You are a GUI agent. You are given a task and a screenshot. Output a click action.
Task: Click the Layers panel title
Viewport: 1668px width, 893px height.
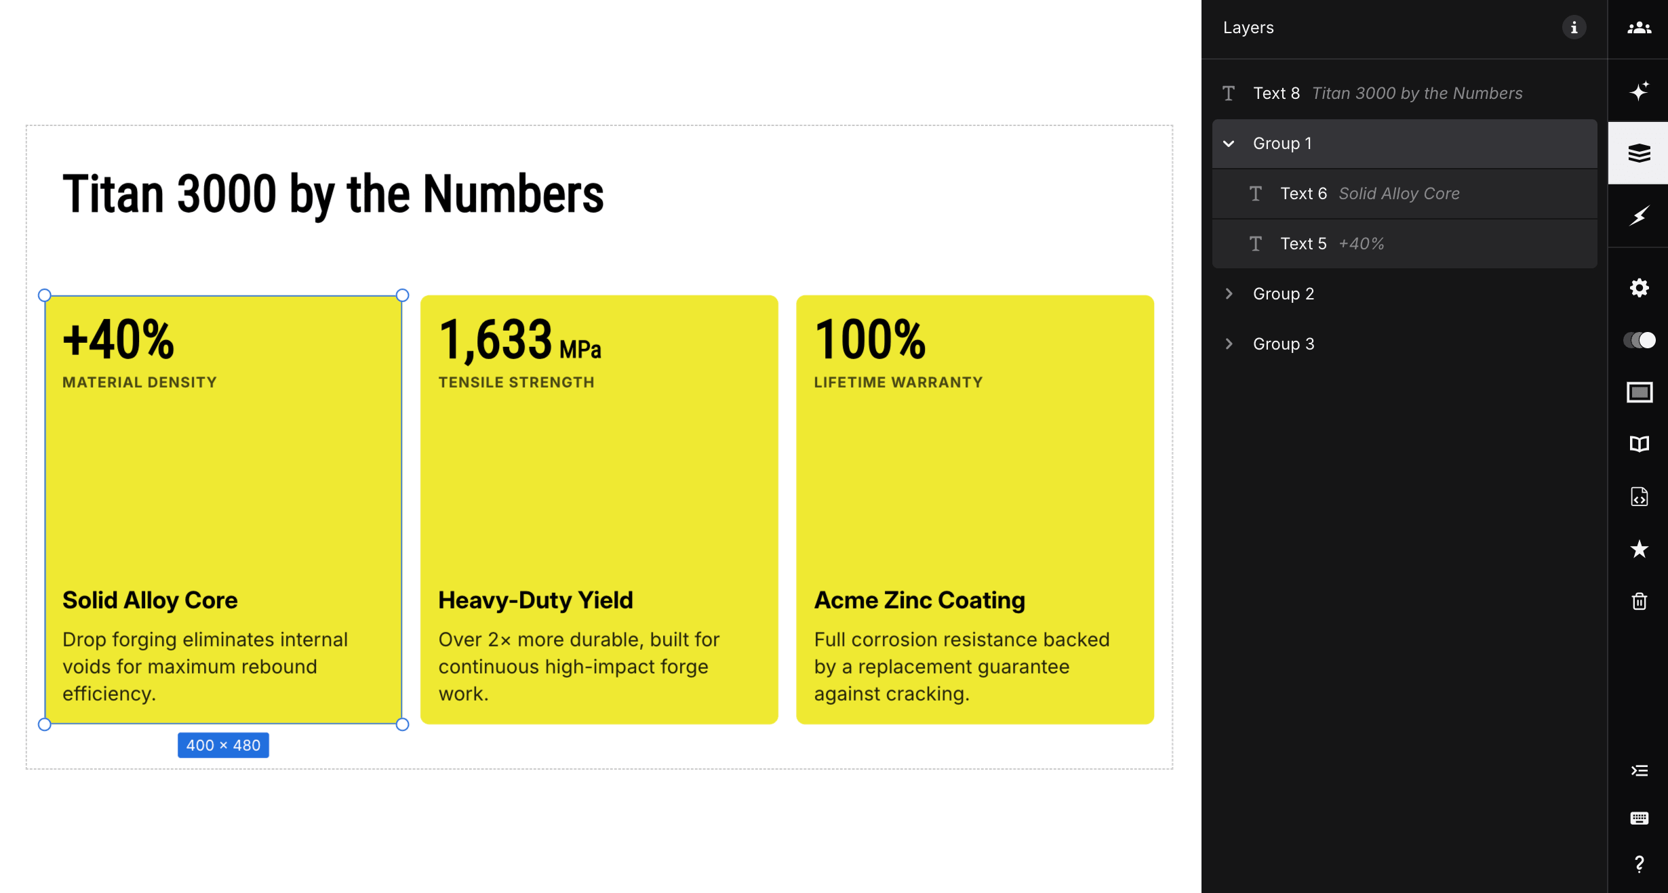click(1248, 28)
